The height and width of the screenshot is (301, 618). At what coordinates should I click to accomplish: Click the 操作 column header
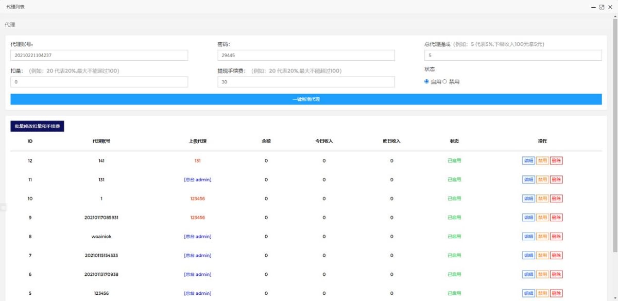tap(542, 141)
